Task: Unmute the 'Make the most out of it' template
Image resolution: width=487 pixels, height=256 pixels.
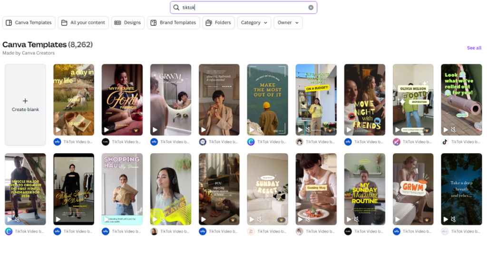Action: pyautogui.click(x=259, y=129)
